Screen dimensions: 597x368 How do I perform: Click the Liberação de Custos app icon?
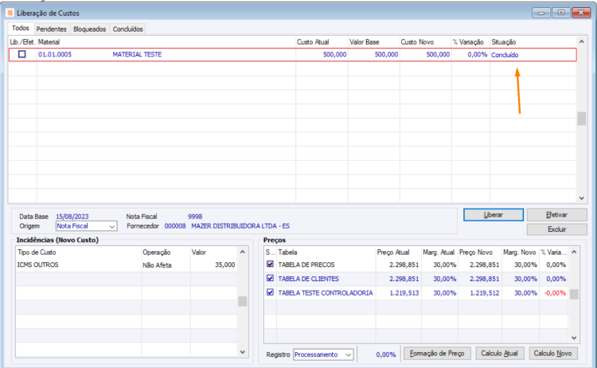pyautogui.click(x=10, y=13)
